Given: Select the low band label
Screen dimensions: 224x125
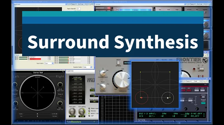Looking at the screenshot, I should (x=160, y=10).
